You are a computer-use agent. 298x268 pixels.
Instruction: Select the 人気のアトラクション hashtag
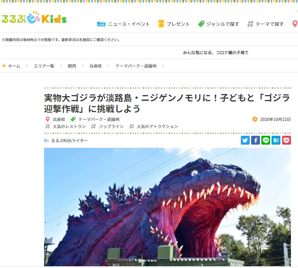(153, 126)
